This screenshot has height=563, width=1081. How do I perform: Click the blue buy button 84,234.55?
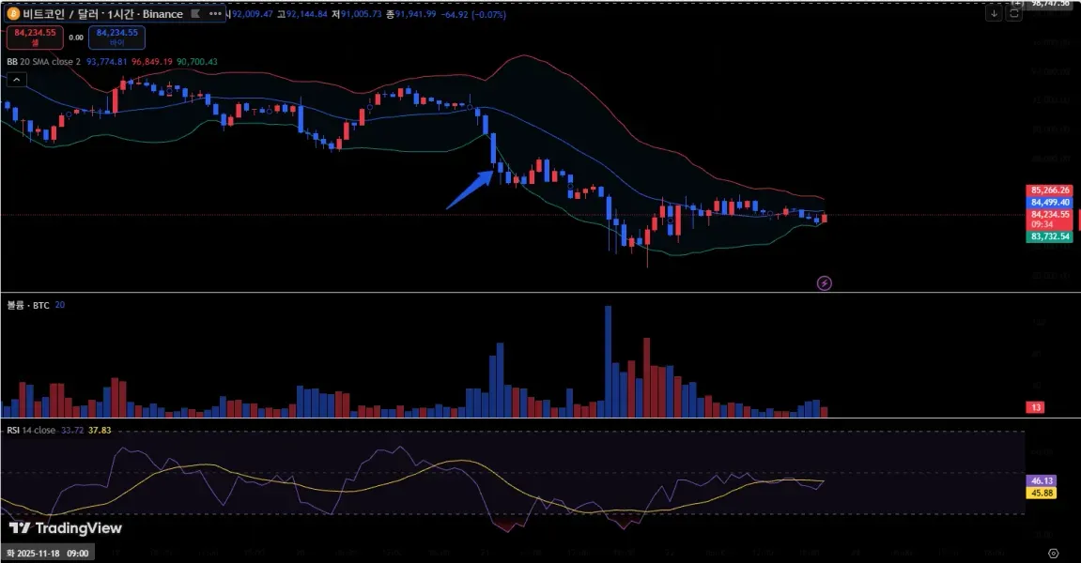click(x=117, y=38)
